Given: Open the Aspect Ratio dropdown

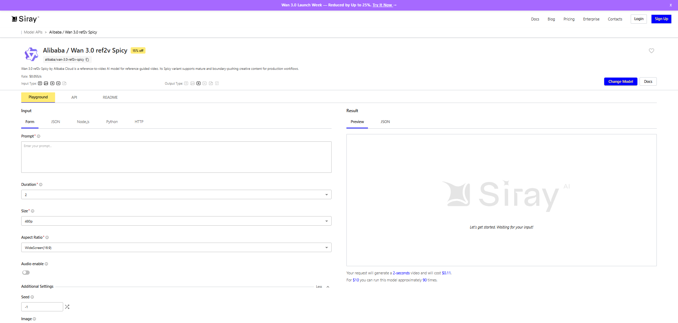Looking at the screenshot, I should click(x=176, y=248).
